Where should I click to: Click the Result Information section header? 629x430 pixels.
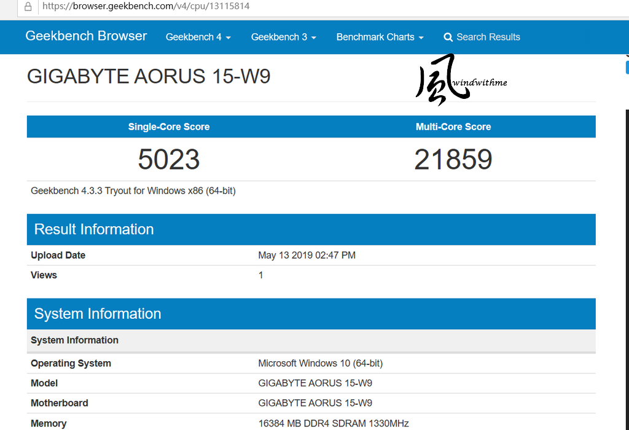tap(311, 230)
